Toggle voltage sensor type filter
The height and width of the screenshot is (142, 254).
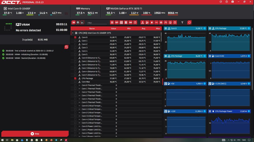tap(147, 23)
